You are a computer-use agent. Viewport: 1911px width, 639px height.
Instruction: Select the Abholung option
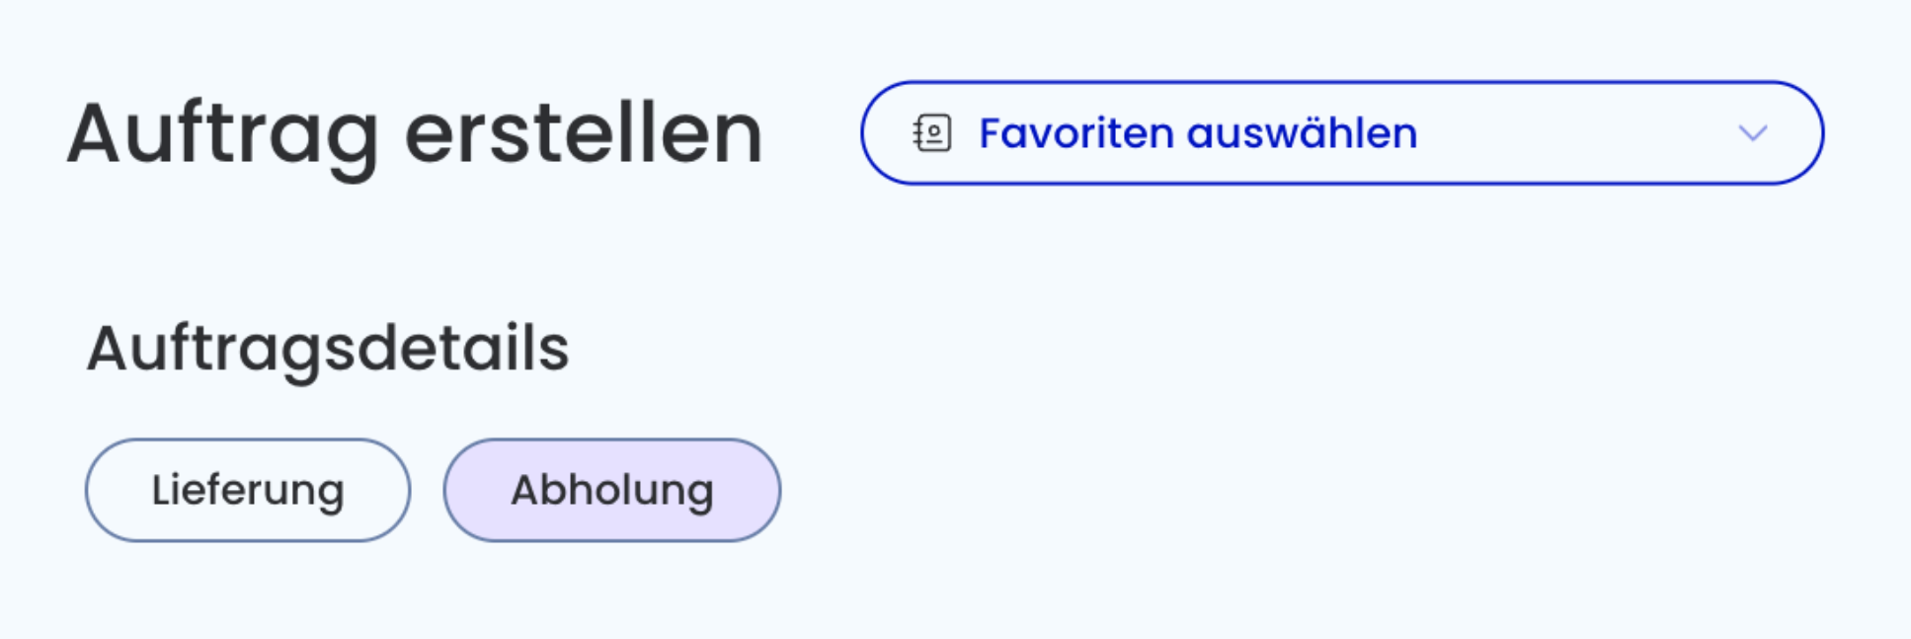point(612,490)
